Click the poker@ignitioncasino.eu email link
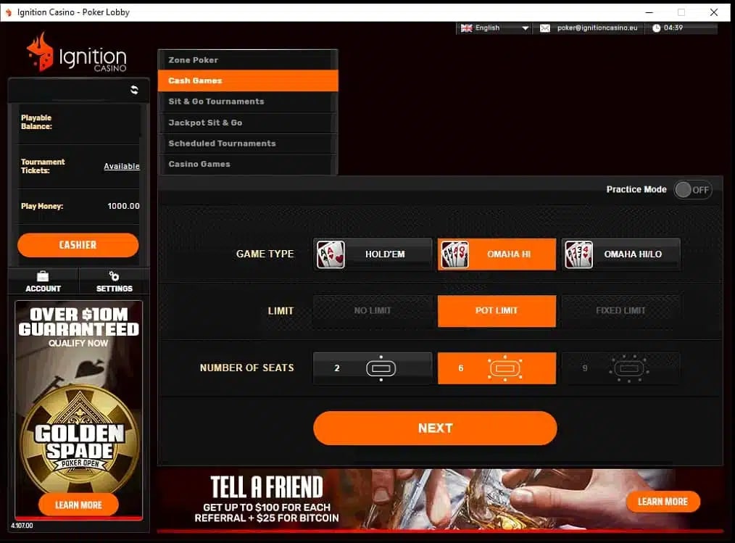The width and height of the screenshot is (735, 543). coord(597,28)
